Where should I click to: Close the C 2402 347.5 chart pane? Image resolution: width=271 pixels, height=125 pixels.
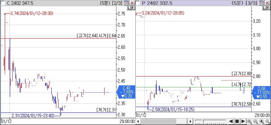(x=132, y=3)
